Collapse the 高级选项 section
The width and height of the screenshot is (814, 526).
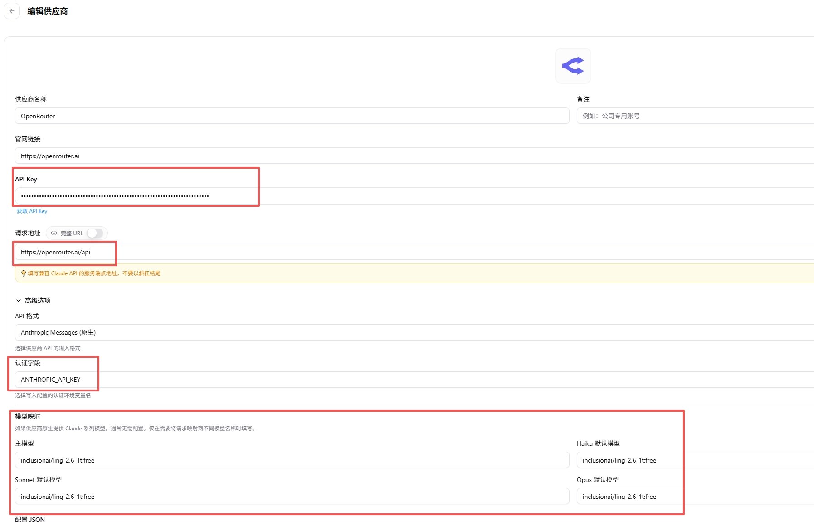[33, 301]
